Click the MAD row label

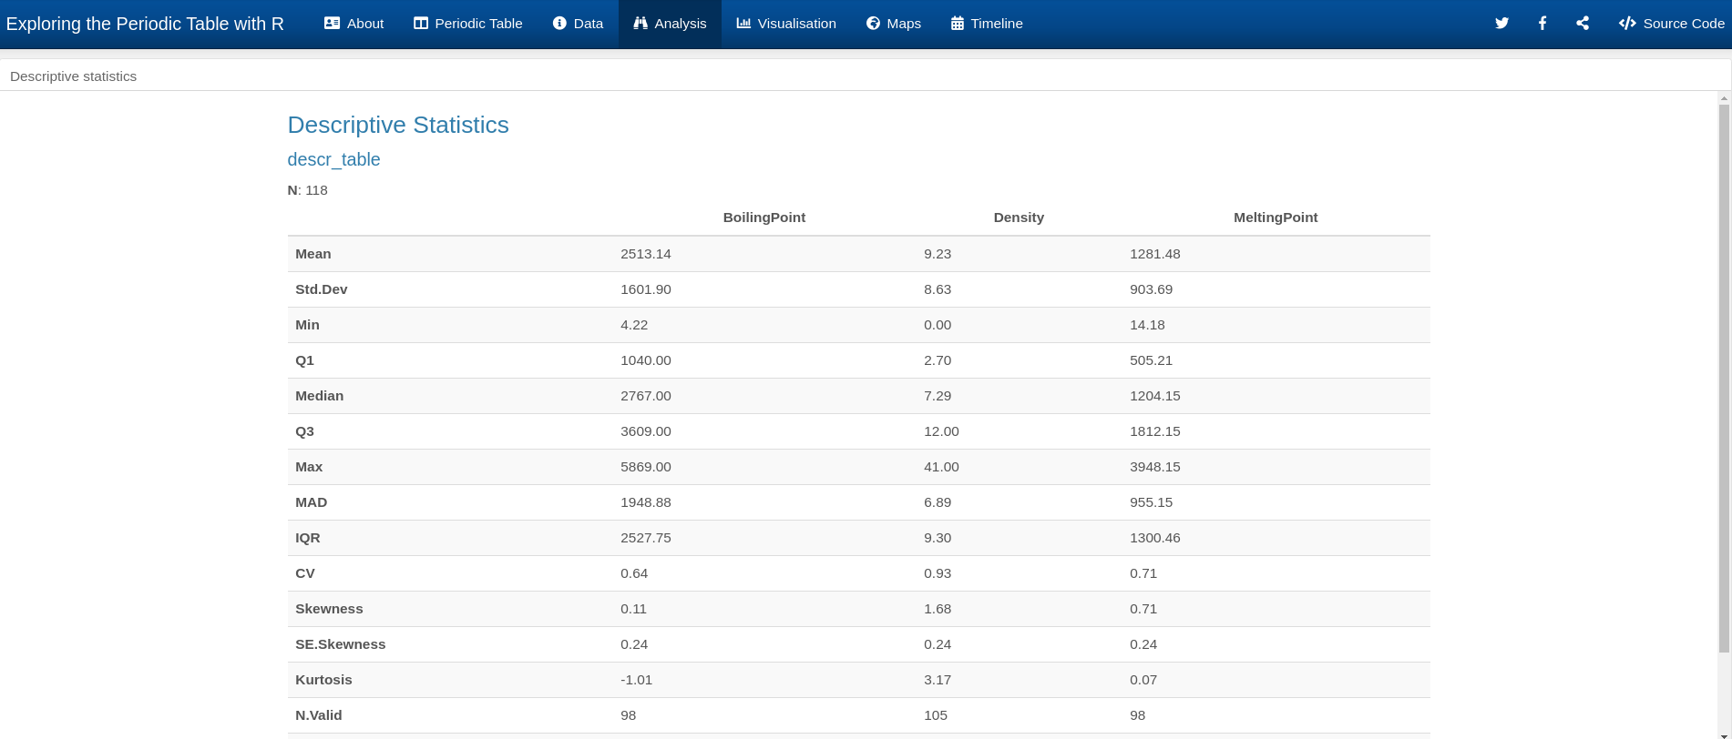click(x=311, y=502)
